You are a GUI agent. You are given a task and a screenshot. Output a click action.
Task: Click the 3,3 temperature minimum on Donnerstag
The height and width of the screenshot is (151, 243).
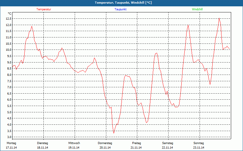tap(114, 133)
